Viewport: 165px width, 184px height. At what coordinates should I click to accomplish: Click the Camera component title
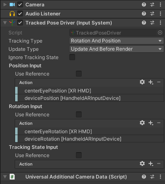pos(35,5)
